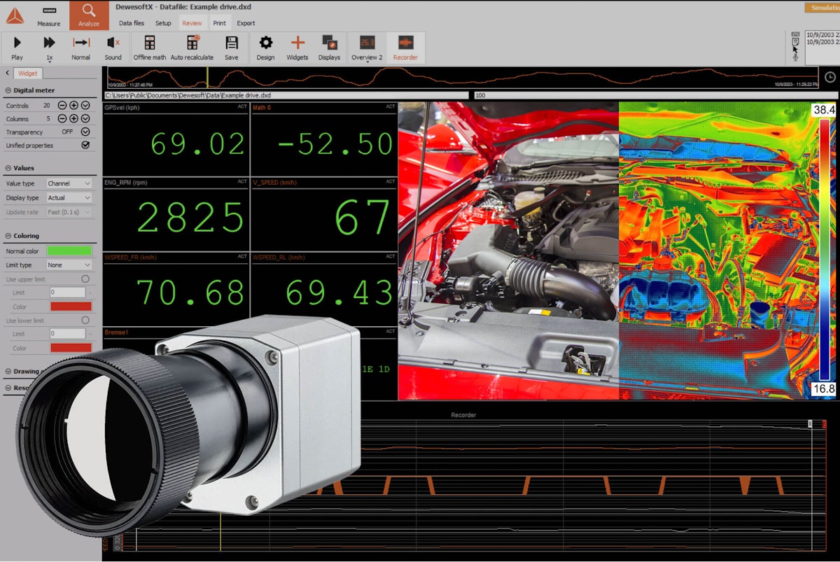Enable the Use lower limit option
This screenshot has width=840, height=562.
[85, 320]
